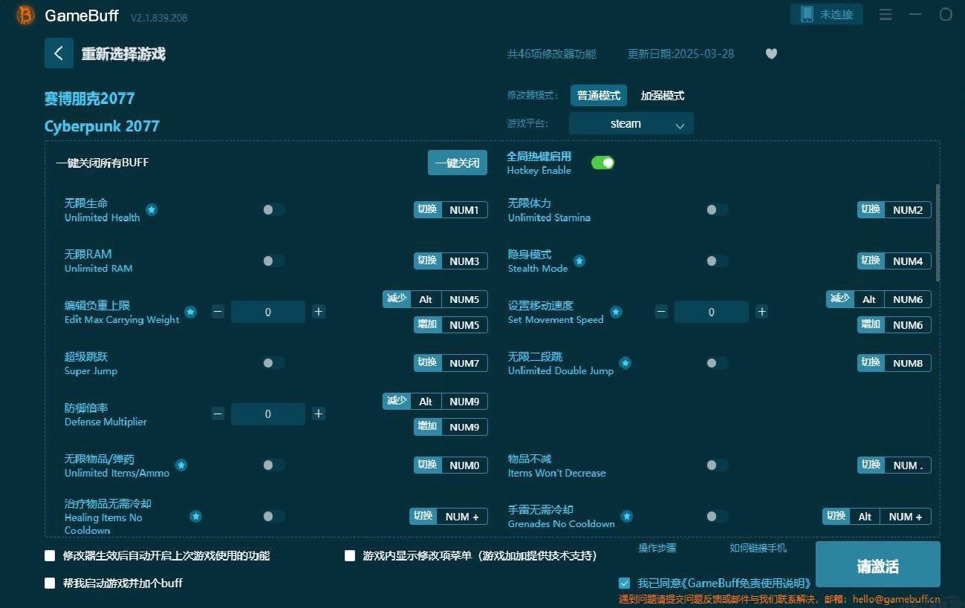The width and height of the screenshot is (965, 608).
Task: Click the heart favorite icon
Action: tap(771, 53)
